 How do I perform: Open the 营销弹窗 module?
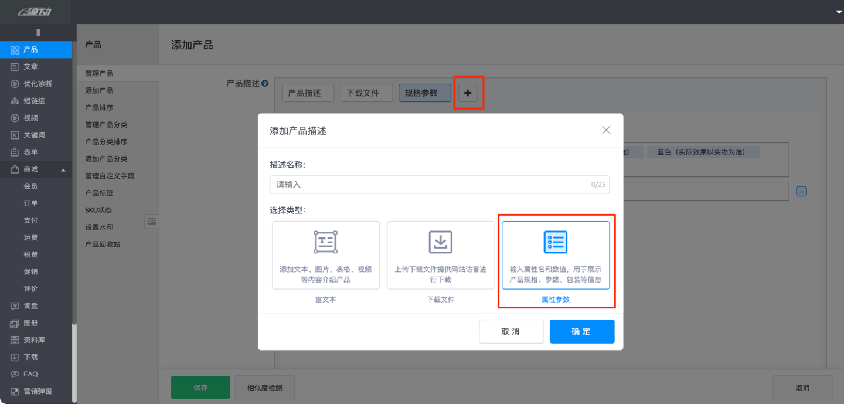[36, 391]
